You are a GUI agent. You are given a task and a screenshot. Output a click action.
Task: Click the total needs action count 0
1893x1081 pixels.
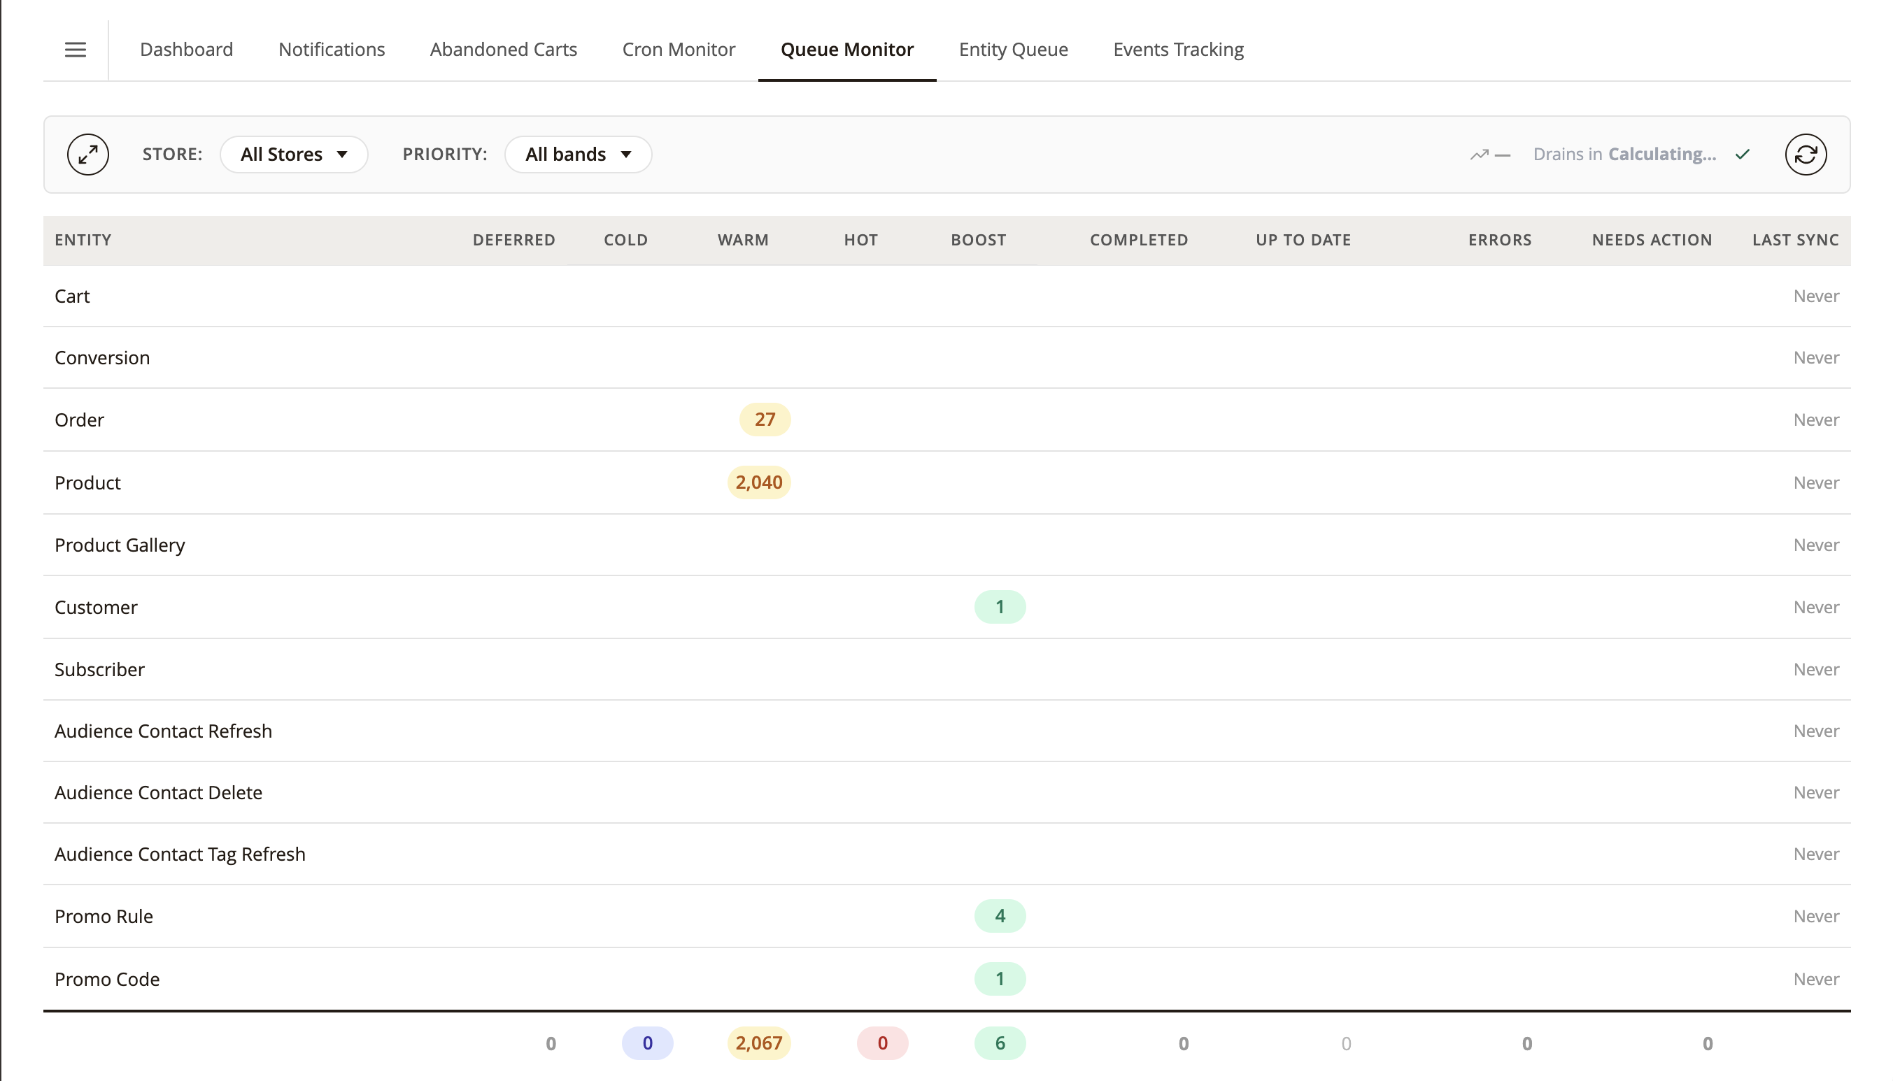1707,1044
